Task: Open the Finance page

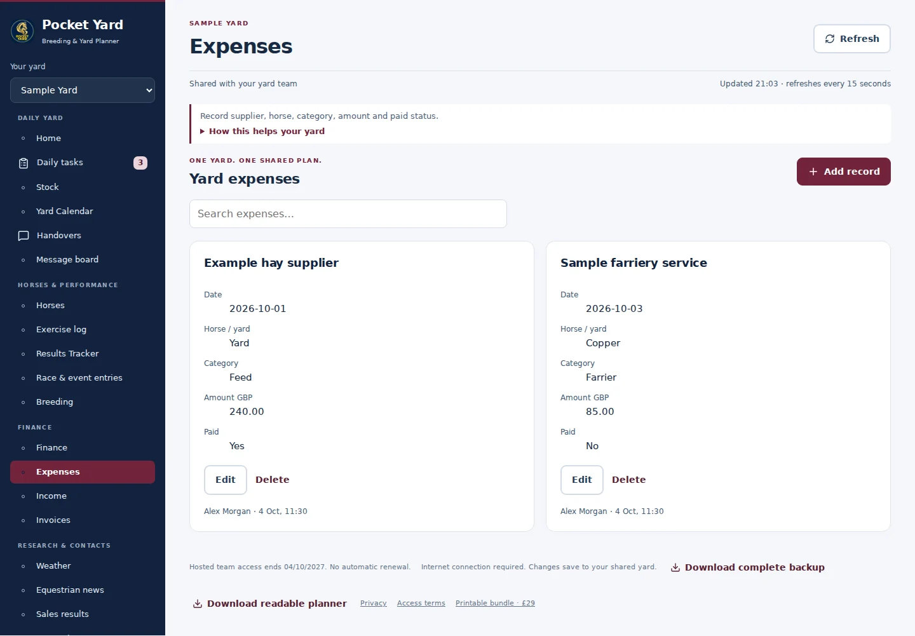Action: click(x=83, y=448)
